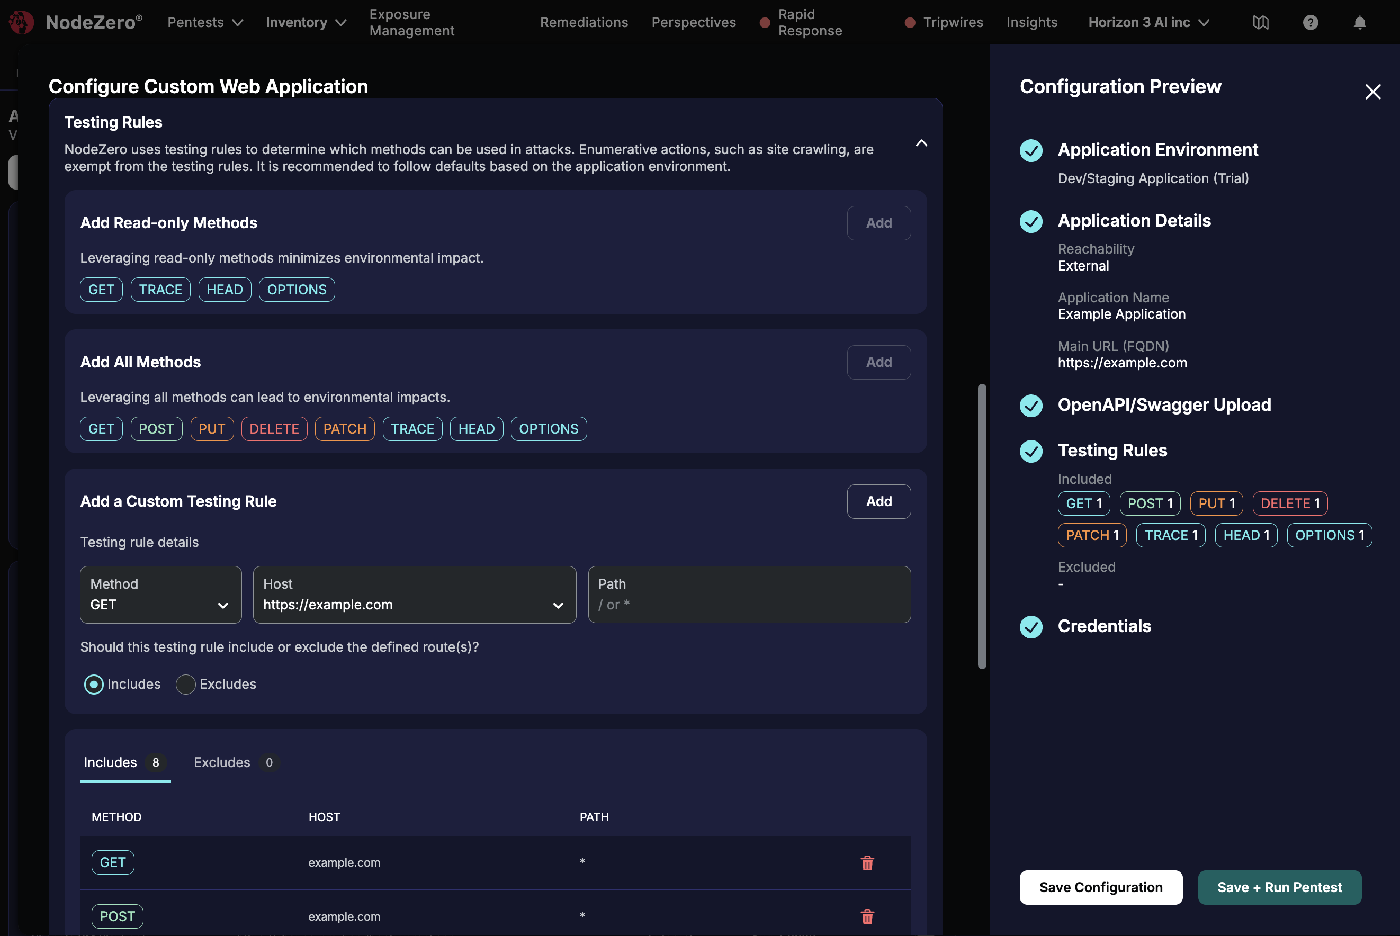
Task: Open the help question mark icon
Action: [1310, 22]
